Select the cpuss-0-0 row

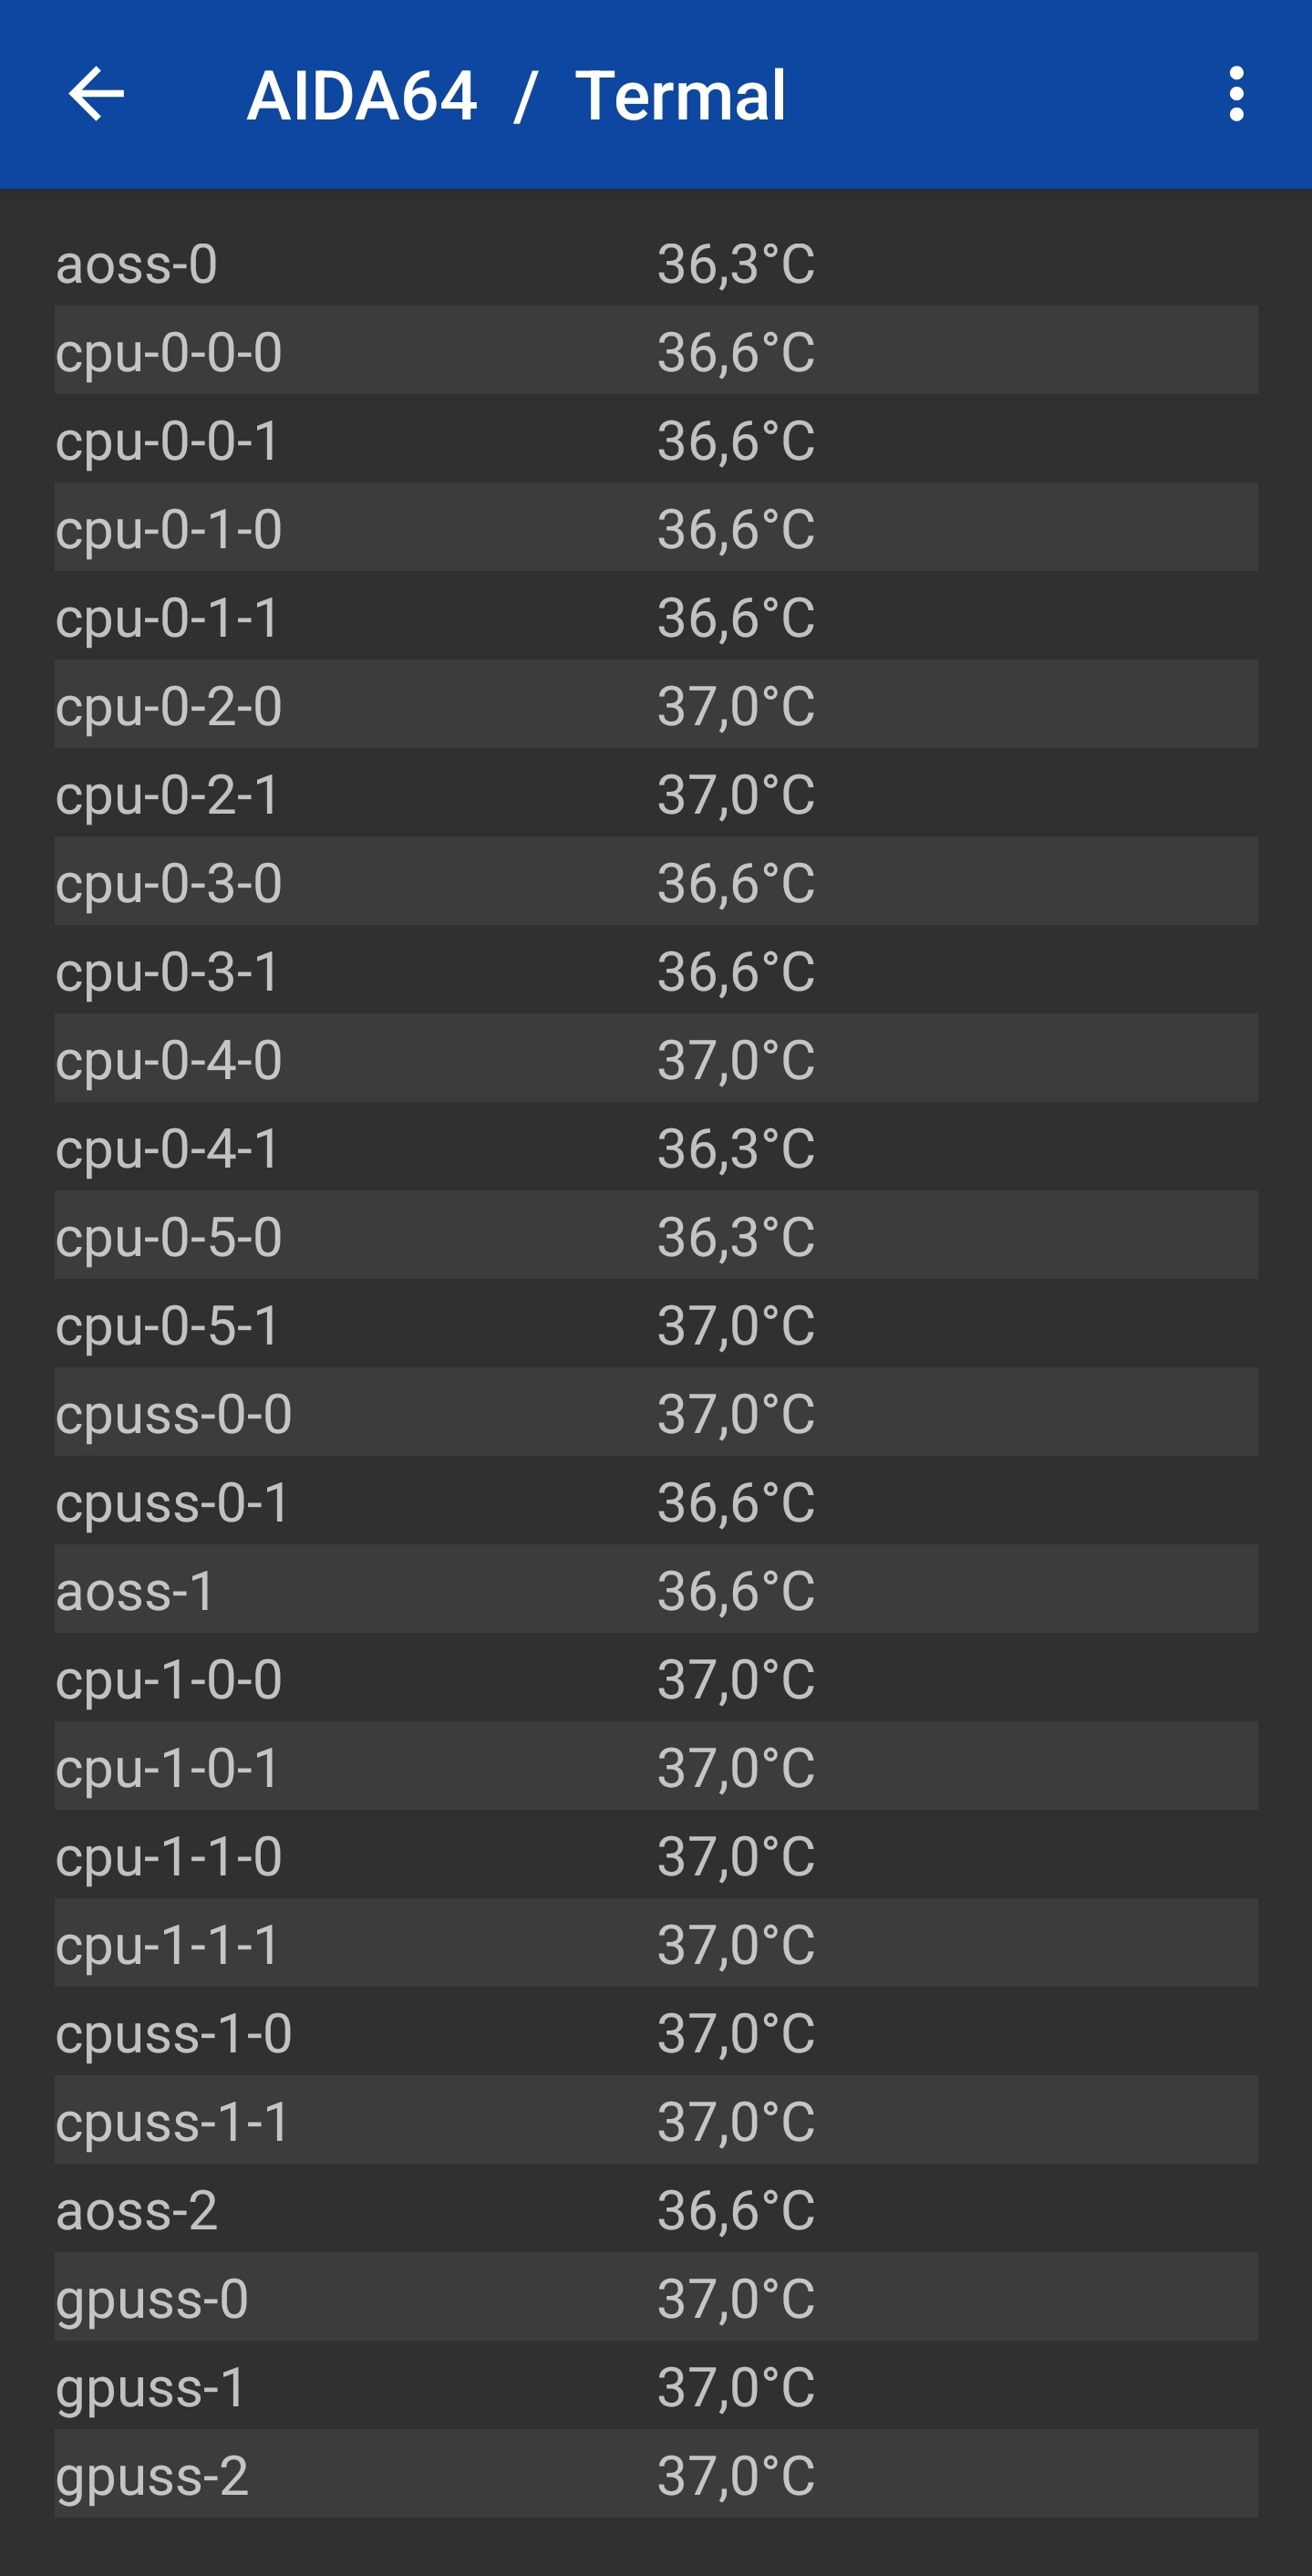coord(656,1413)
